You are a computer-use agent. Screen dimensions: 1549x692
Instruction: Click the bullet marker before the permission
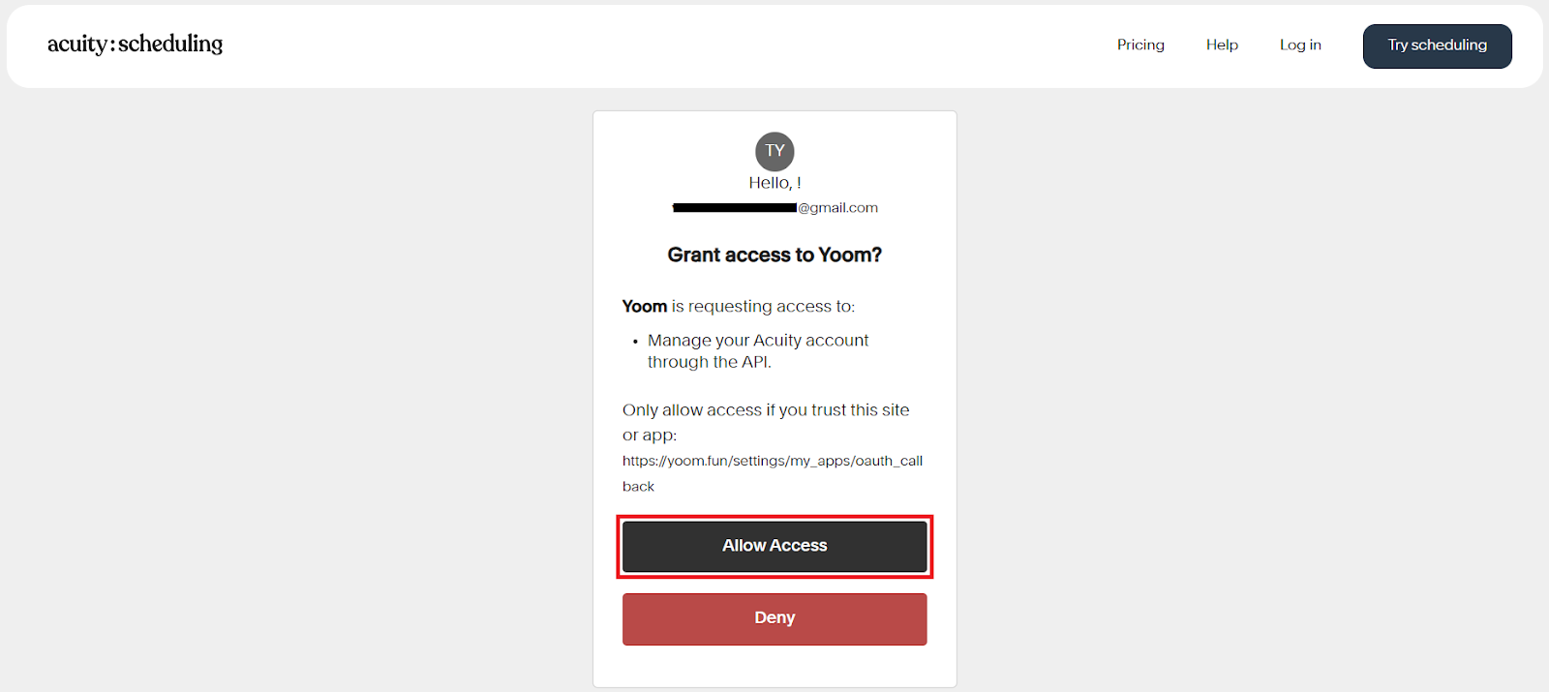point(635,342)
